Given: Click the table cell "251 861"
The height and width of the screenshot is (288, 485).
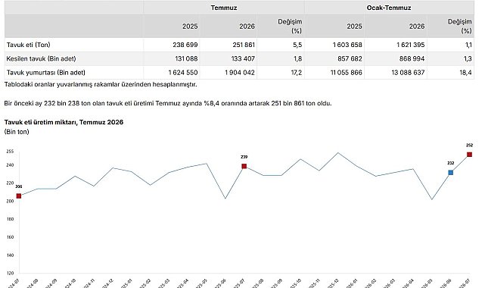Looking at the screenshot, I should point(244,45).
